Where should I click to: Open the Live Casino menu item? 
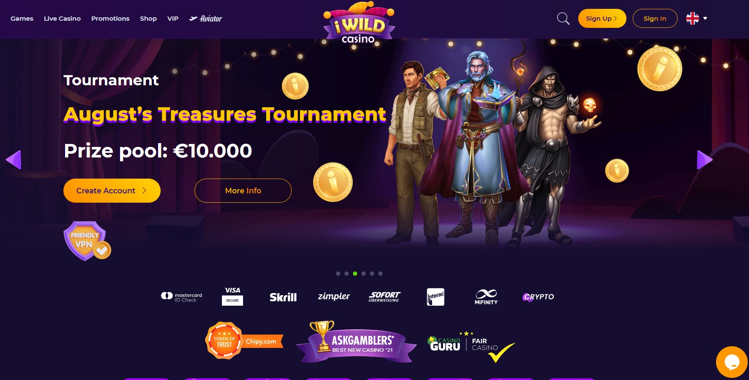click(62, 19)
